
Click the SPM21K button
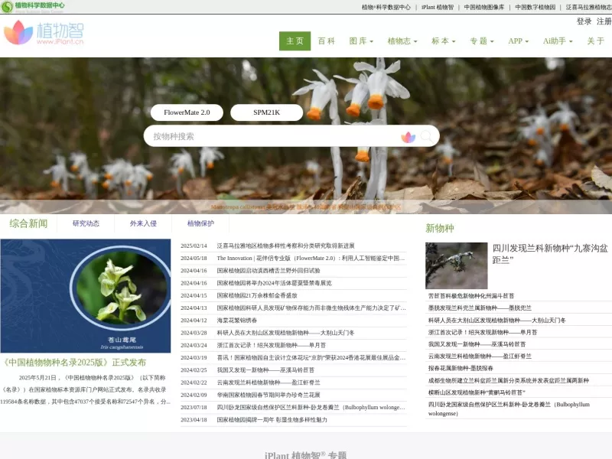click(x=266, y=112)
